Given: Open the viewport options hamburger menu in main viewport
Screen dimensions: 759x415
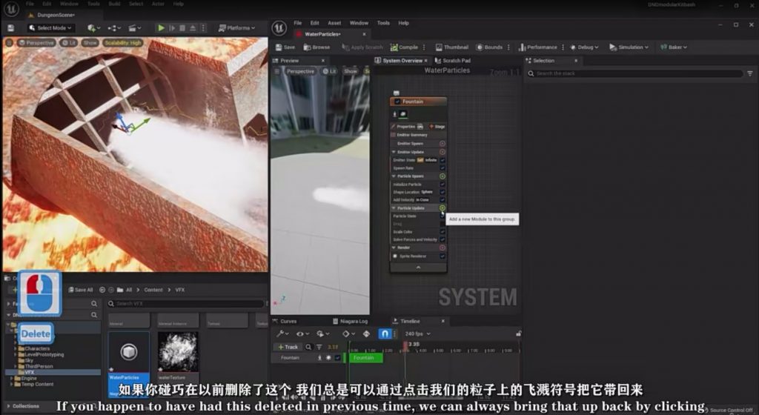Looking at the screenshot, I should click(x=9, y=42).
